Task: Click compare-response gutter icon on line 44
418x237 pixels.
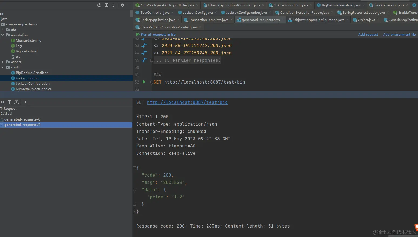Action: pyautogui.click(x=144, y=53)
